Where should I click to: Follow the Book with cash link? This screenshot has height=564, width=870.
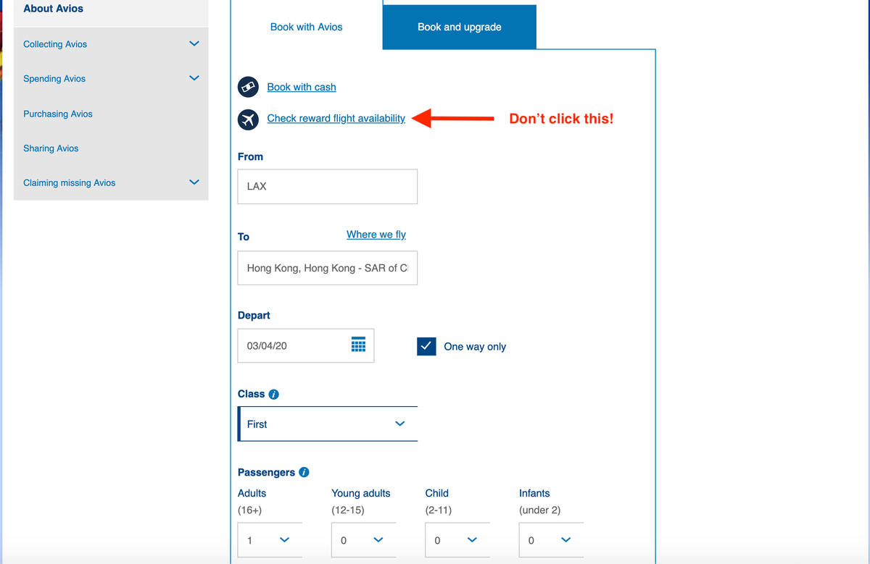[x=301, y=86]
